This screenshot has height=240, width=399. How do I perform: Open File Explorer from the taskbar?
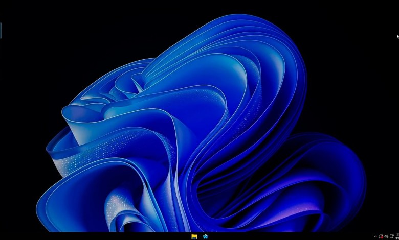194,236
